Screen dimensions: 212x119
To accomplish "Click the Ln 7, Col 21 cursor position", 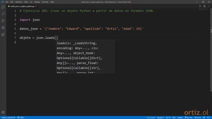I will (151, 118).
